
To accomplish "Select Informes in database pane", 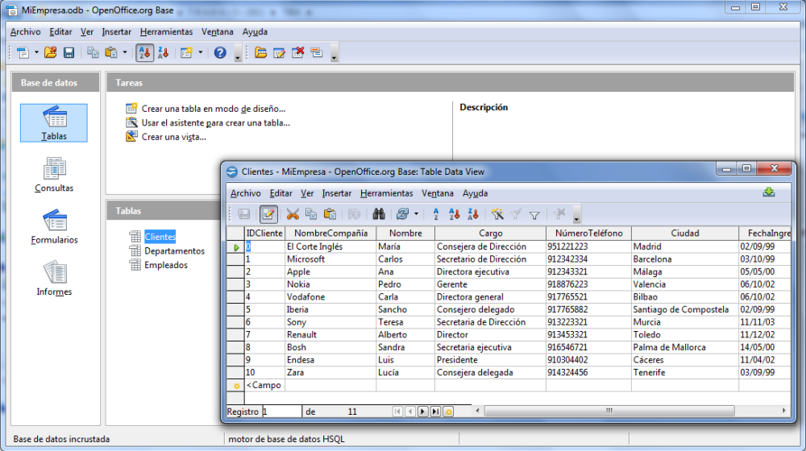I will pyautogui.click(x=54, y=279).
